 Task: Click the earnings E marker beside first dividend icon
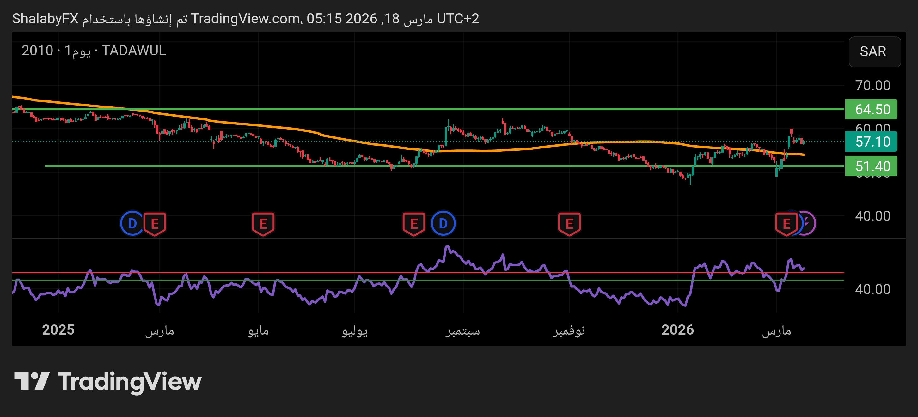coord(155,224)
